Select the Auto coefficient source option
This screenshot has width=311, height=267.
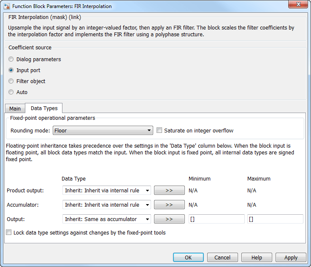coord(11,92)
